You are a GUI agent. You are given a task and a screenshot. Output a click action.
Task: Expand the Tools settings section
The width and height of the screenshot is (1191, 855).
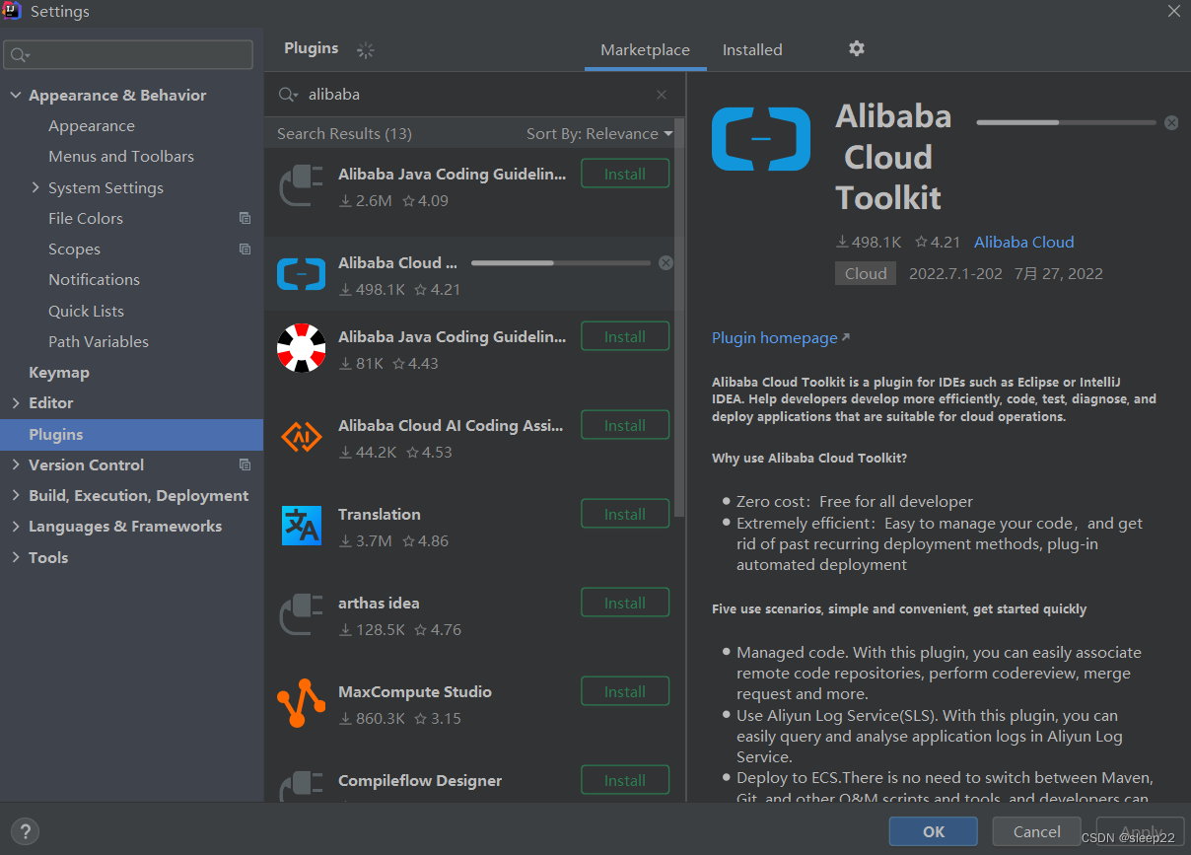(15, 557)
